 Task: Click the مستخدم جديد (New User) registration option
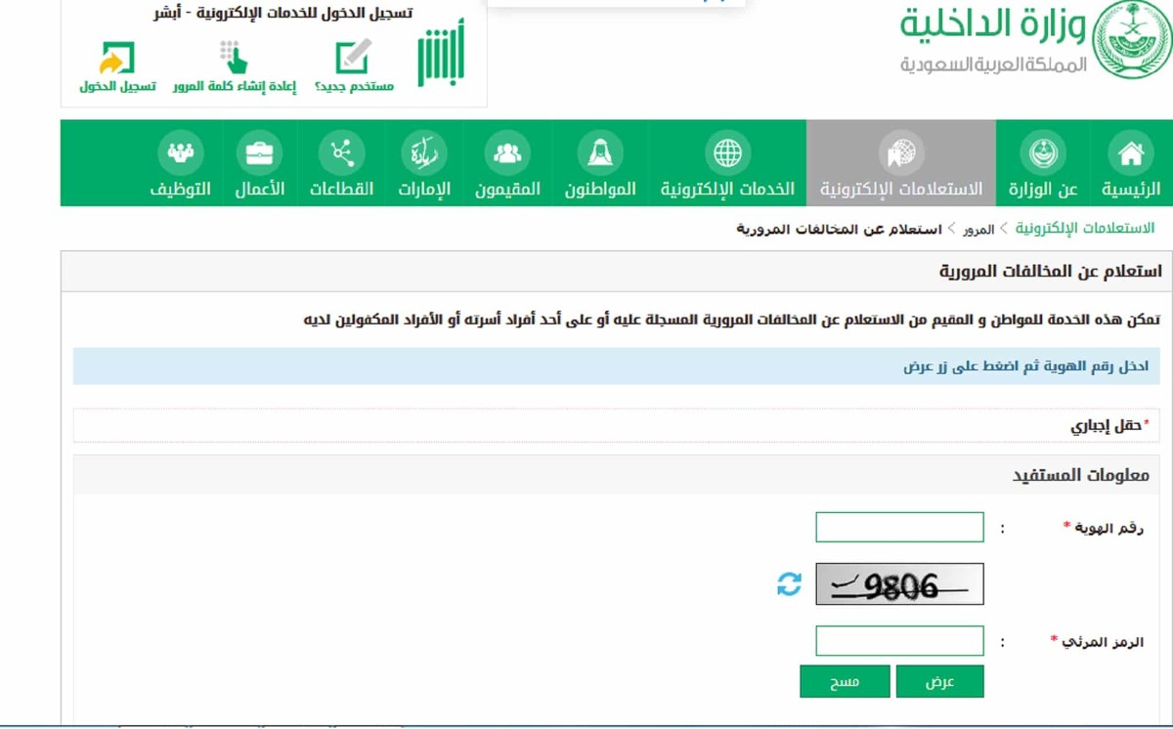coord(353,64)
